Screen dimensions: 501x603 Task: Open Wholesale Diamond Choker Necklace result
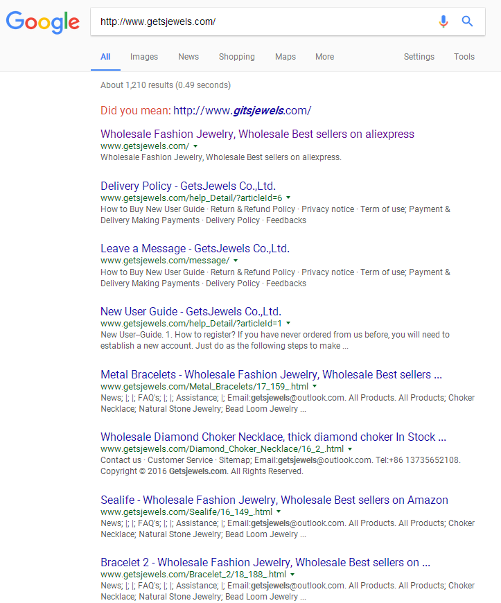point(273,437)
